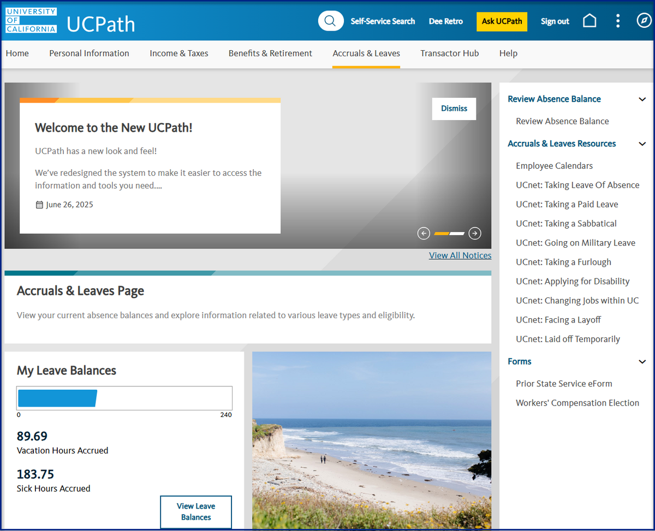The image size is (655, 531).
Task: Open UCnet: Facing a Layoff
Action: coord(558,320)
